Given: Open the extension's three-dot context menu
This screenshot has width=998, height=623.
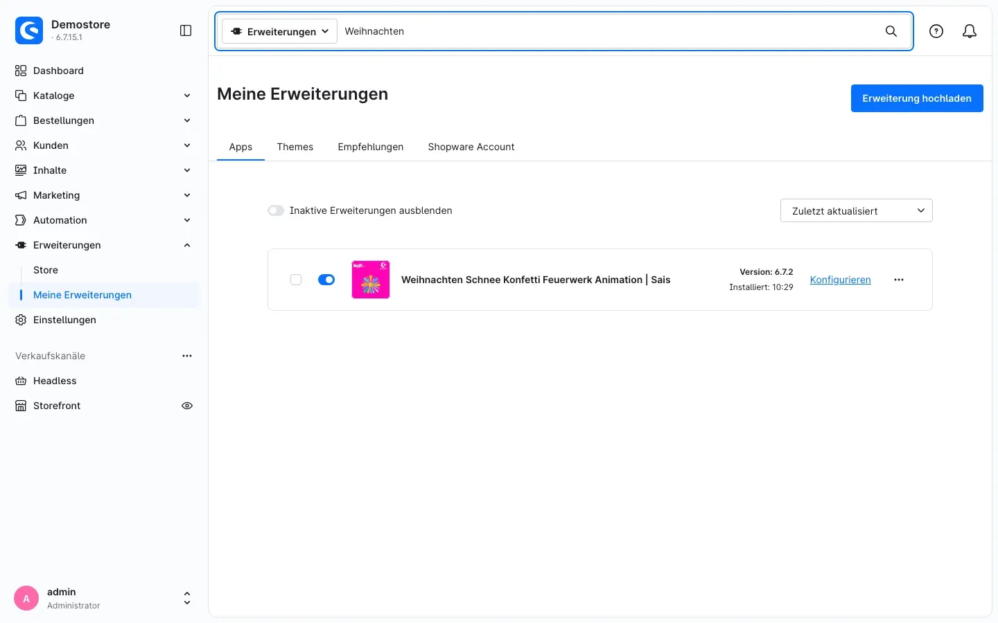Looking at the screenshot, I should tap(899, 280).
